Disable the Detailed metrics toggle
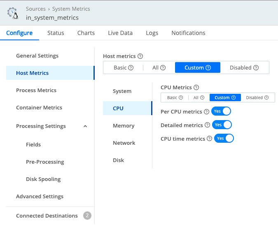 tap(222, 125)
